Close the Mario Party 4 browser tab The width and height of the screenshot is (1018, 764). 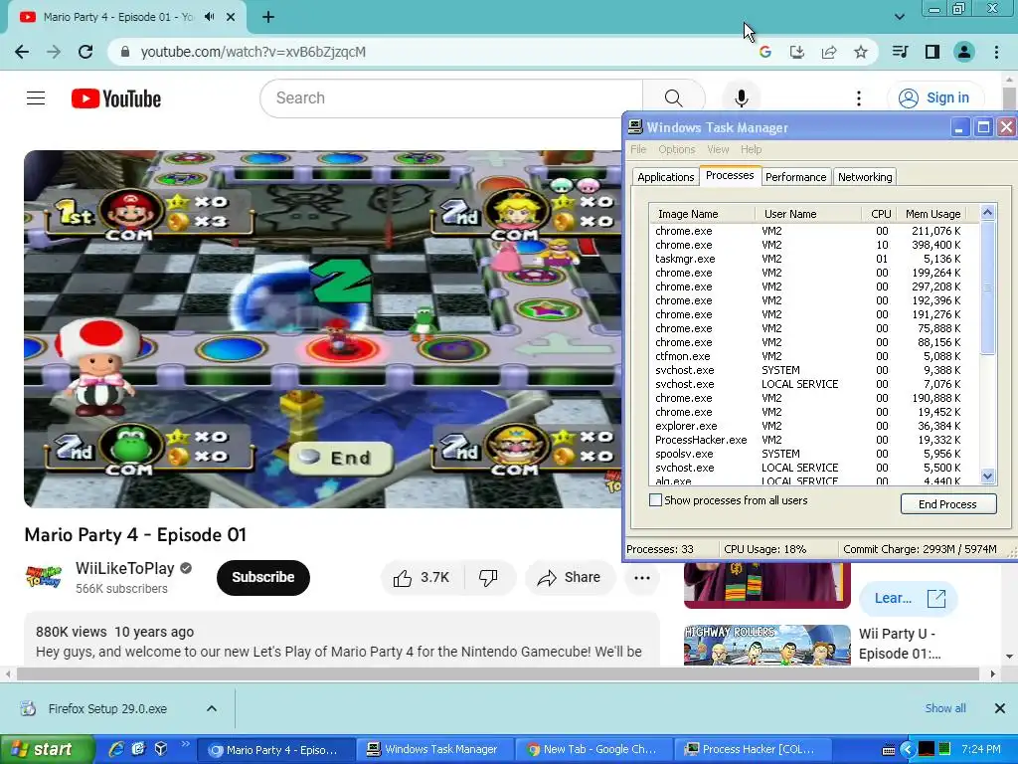click(x=231, y=17)
